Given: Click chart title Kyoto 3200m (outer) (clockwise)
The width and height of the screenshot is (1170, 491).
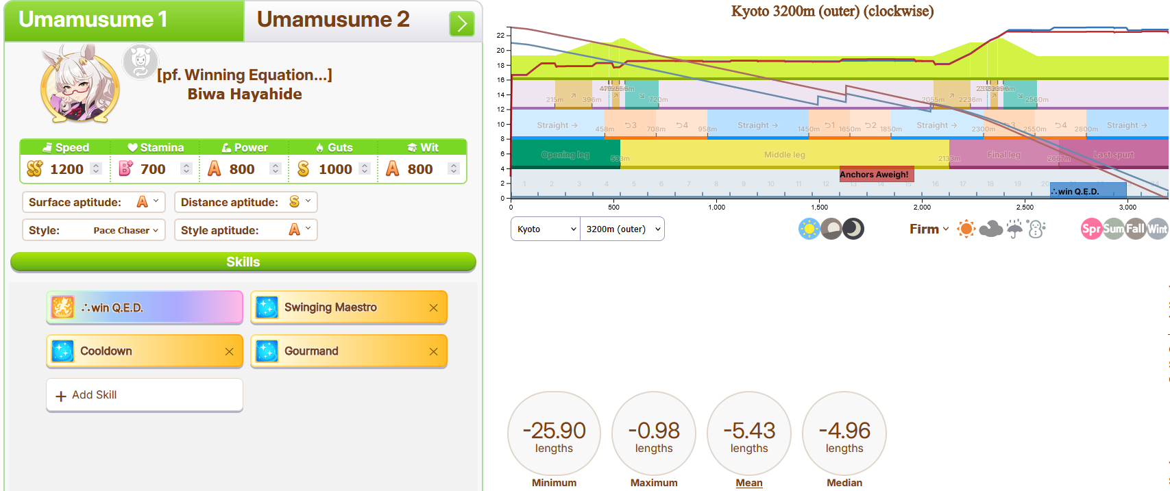Looking at the screenshot, I should pyautogui.click(x=832, y=11).
